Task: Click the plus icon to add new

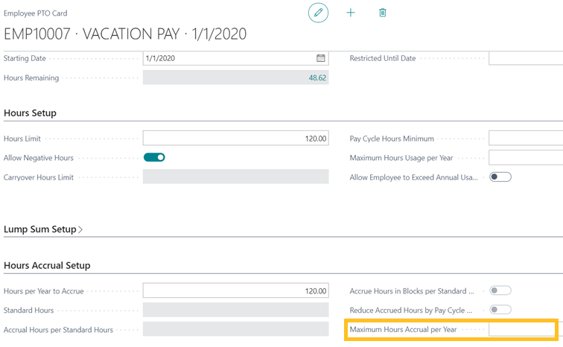Action: click(x=351, y=13)
